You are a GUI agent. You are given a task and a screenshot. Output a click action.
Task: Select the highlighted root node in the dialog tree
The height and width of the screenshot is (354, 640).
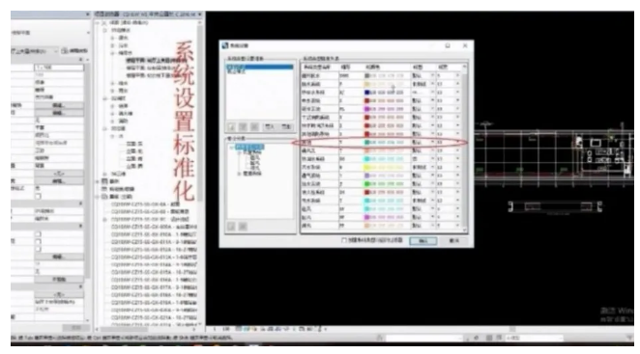(249, 147)
